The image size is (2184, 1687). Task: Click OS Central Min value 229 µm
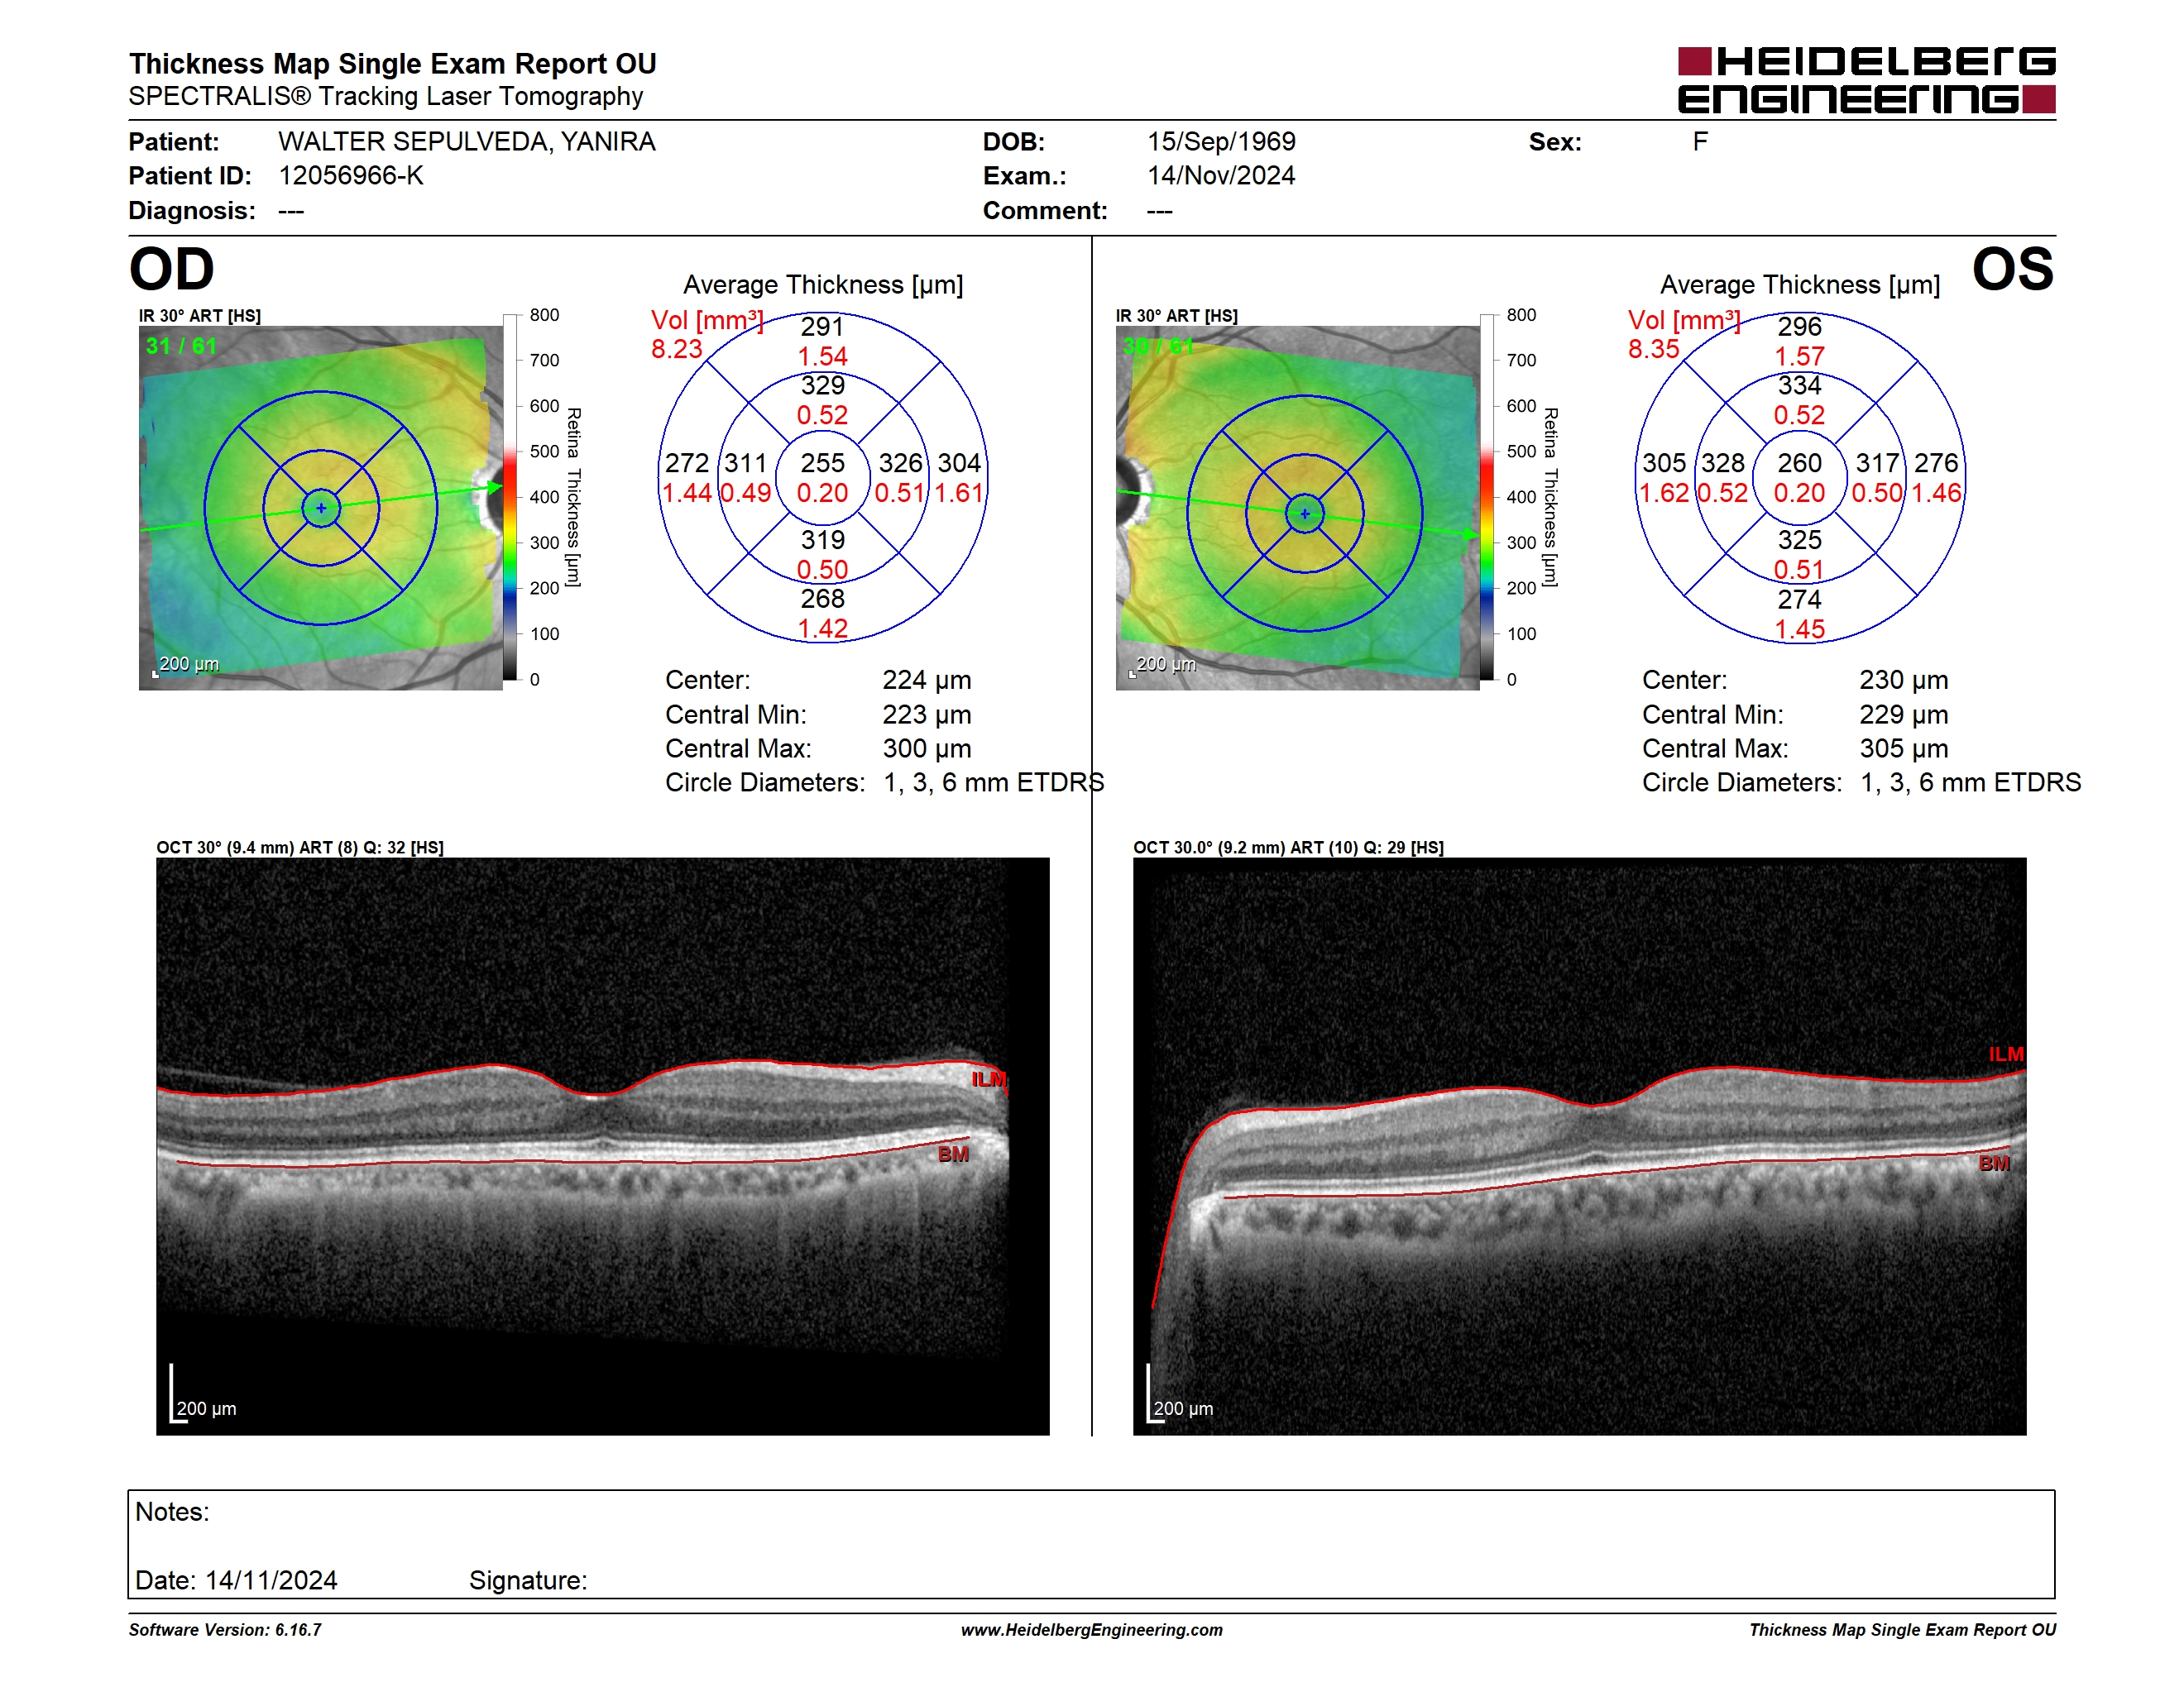coord(1904,714)
